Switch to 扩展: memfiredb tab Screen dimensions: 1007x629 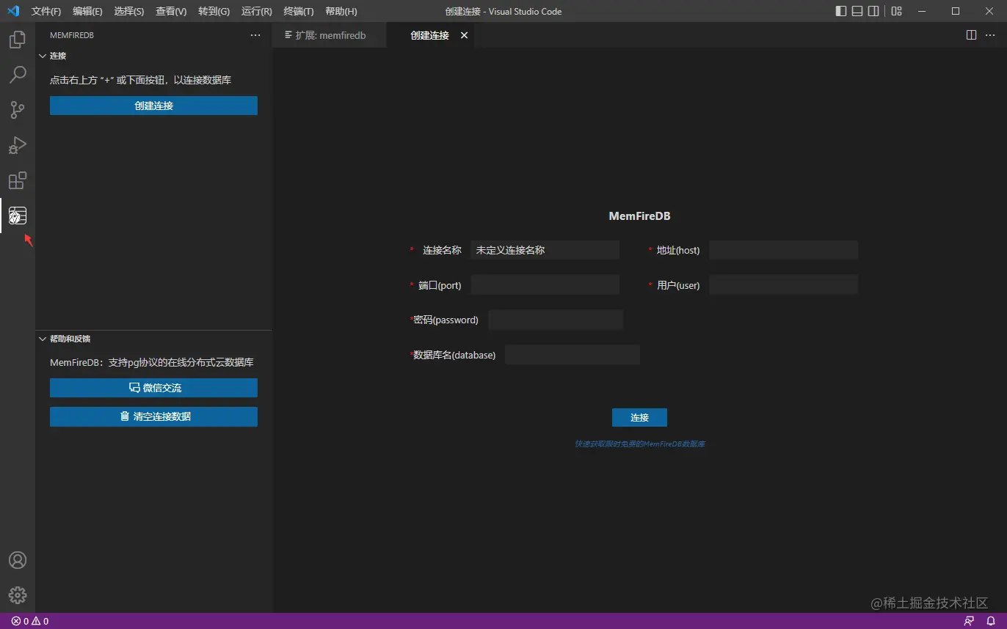(x=330, y=35)
